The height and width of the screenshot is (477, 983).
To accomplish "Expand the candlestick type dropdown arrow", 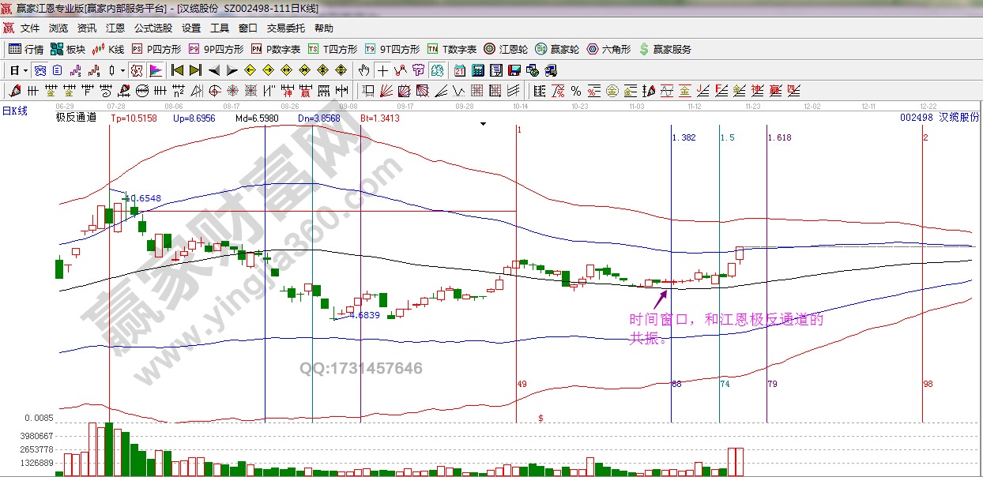I will (122, 70).
